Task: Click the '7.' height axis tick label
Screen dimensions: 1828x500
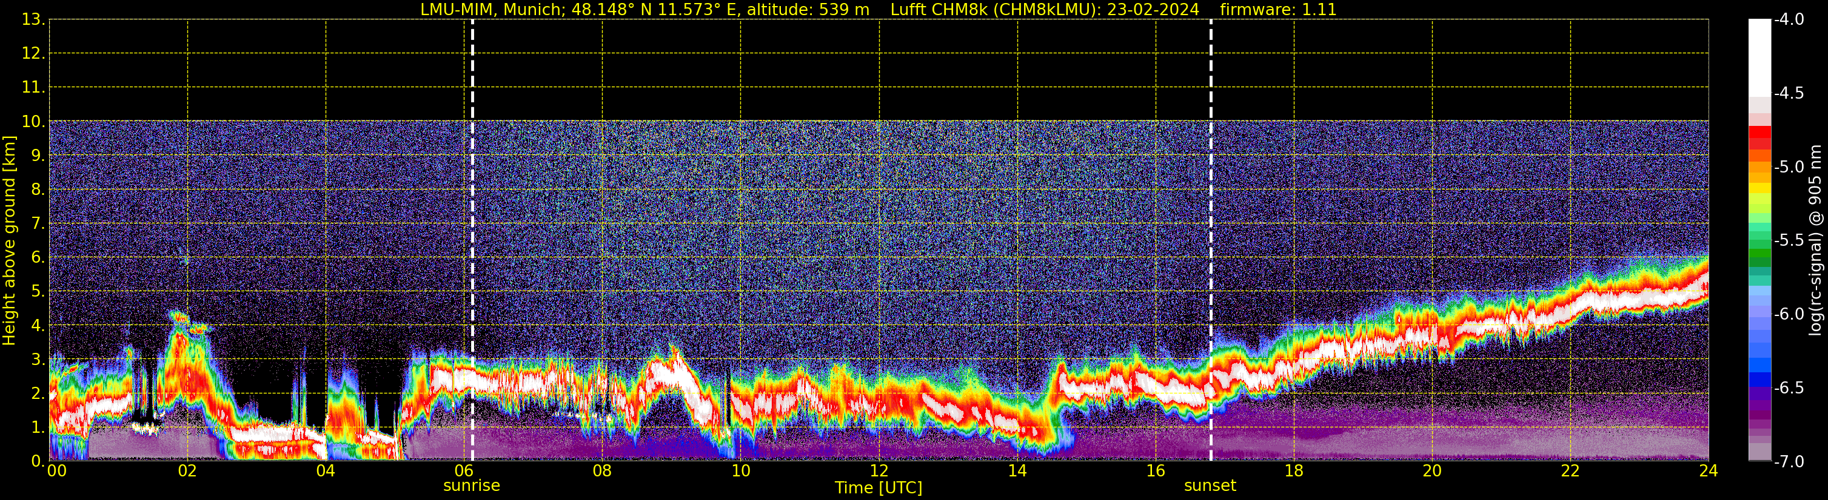Action: (x=38, y=224)
